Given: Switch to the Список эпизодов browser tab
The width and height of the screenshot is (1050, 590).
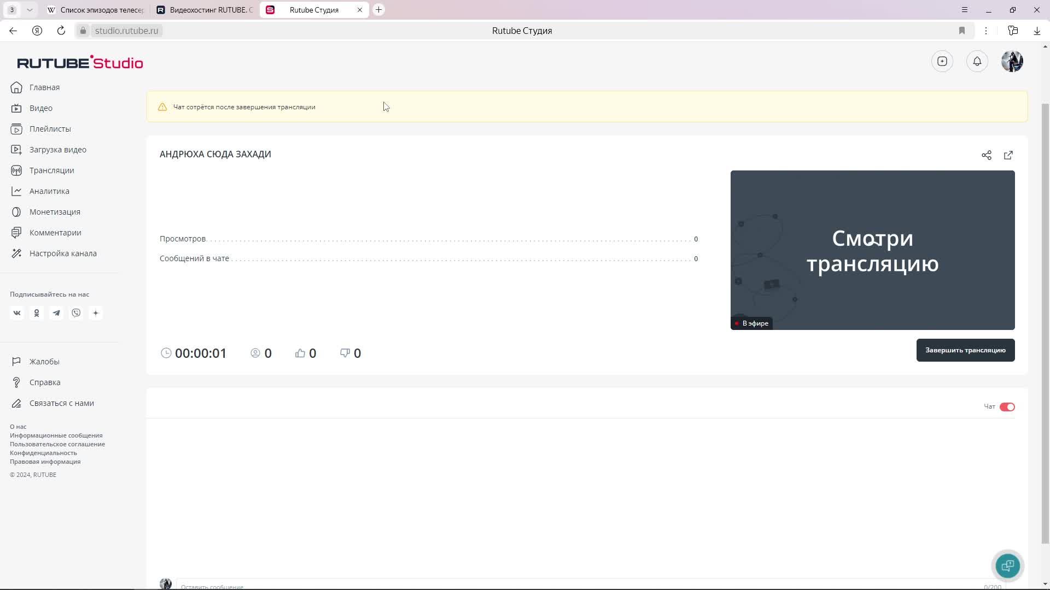Looking at the screenshot, I should (95, 10).
